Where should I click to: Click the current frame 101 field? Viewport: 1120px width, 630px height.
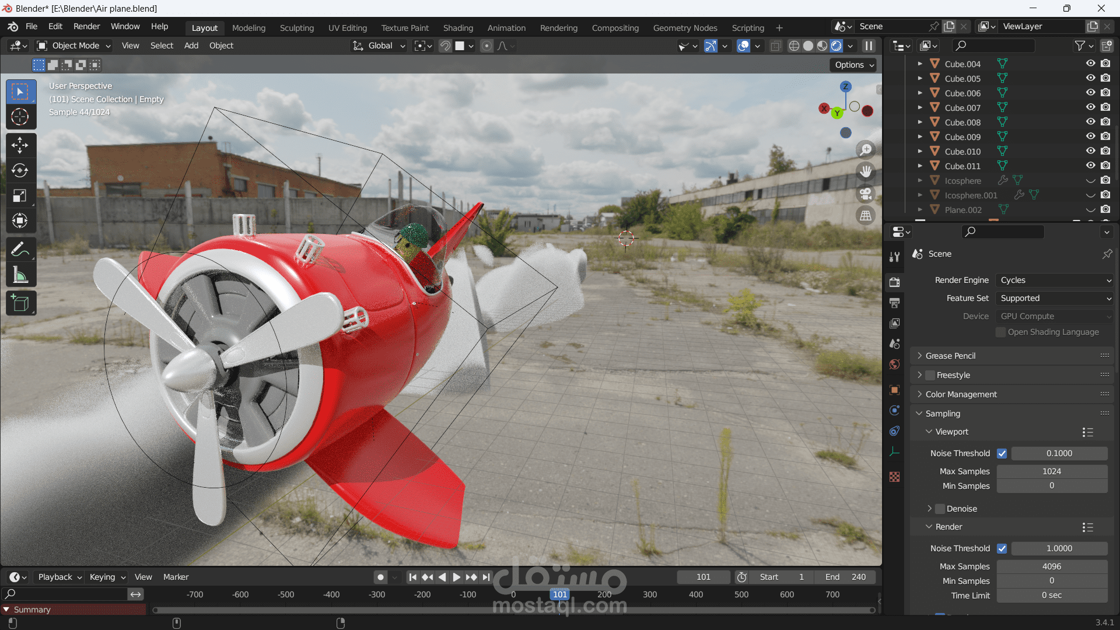point(703,577)
